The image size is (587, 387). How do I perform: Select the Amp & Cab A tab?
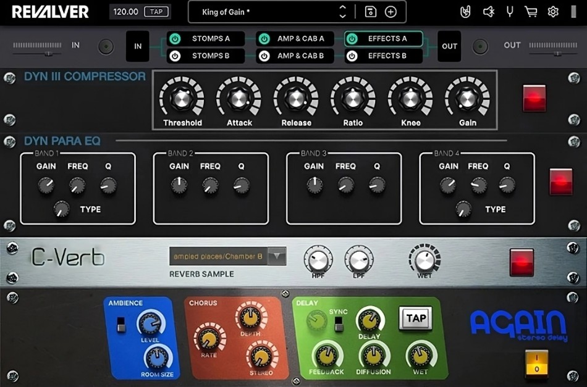[x=295, y=38]
